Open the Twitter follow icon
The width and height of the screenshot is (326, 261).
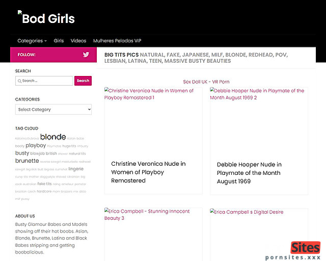(x=86, y=55)
